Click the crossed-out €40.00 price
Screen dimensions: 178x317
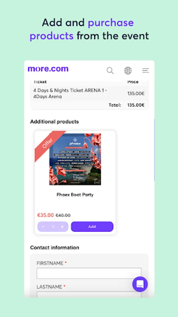(63, 215)
